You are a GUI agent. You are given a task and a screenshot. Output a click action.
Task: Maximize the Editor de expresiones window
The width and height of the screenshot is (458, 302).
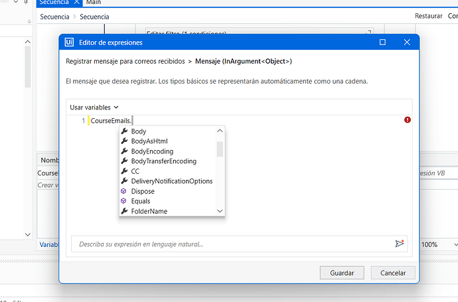[x=382, y=42]
